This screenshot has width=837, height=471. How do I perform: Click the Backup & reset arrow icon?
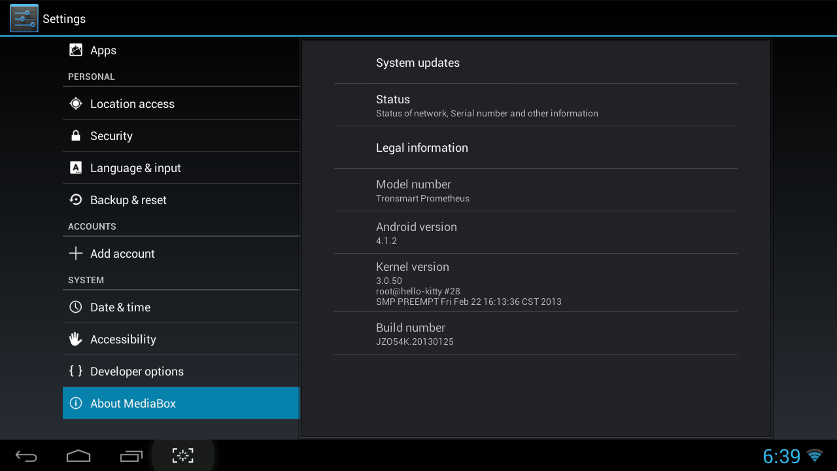(76, 200)
